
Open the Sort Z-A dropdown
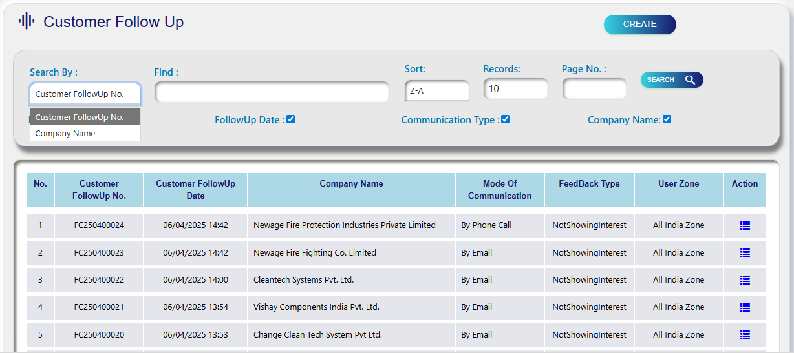(437, 91)
